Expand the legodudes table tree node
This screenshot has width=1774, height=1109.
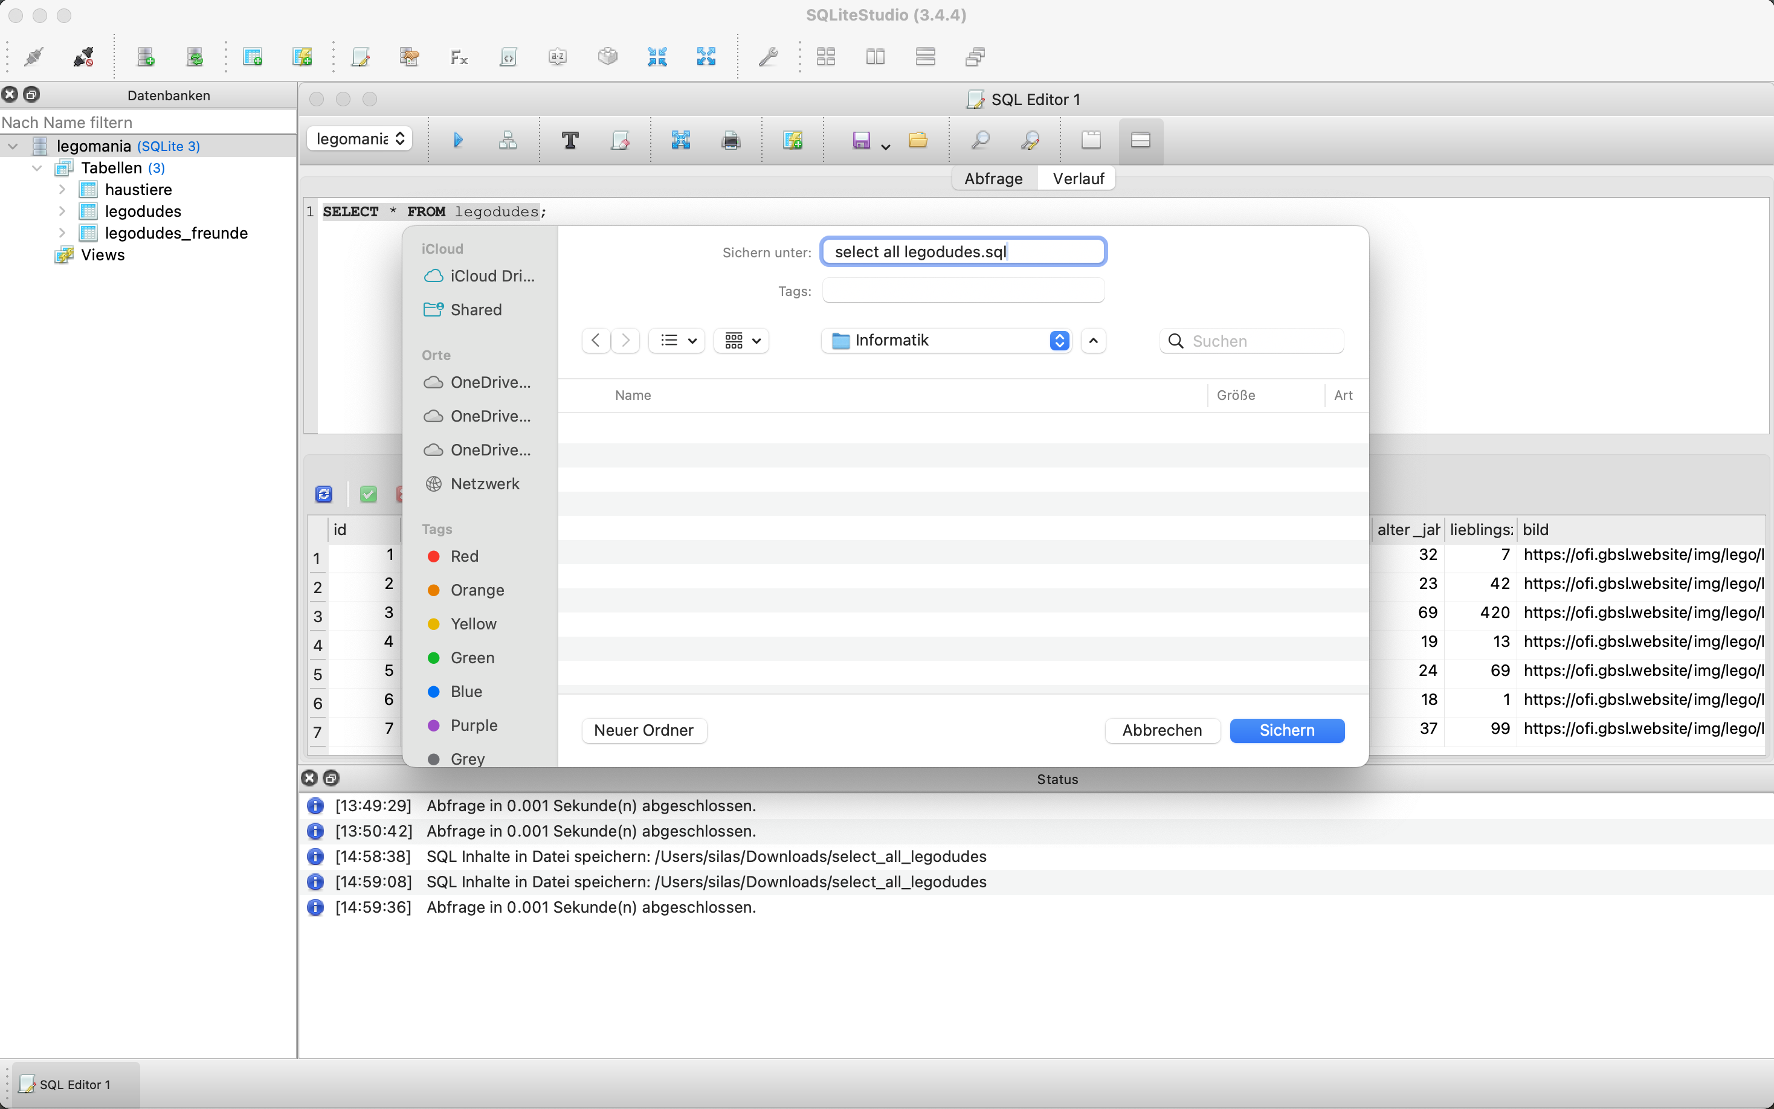click(x=62, y=211)
